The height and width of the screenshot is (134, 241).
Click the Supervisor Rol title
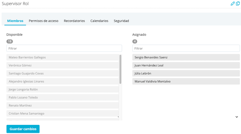click(x=15, y=4)
